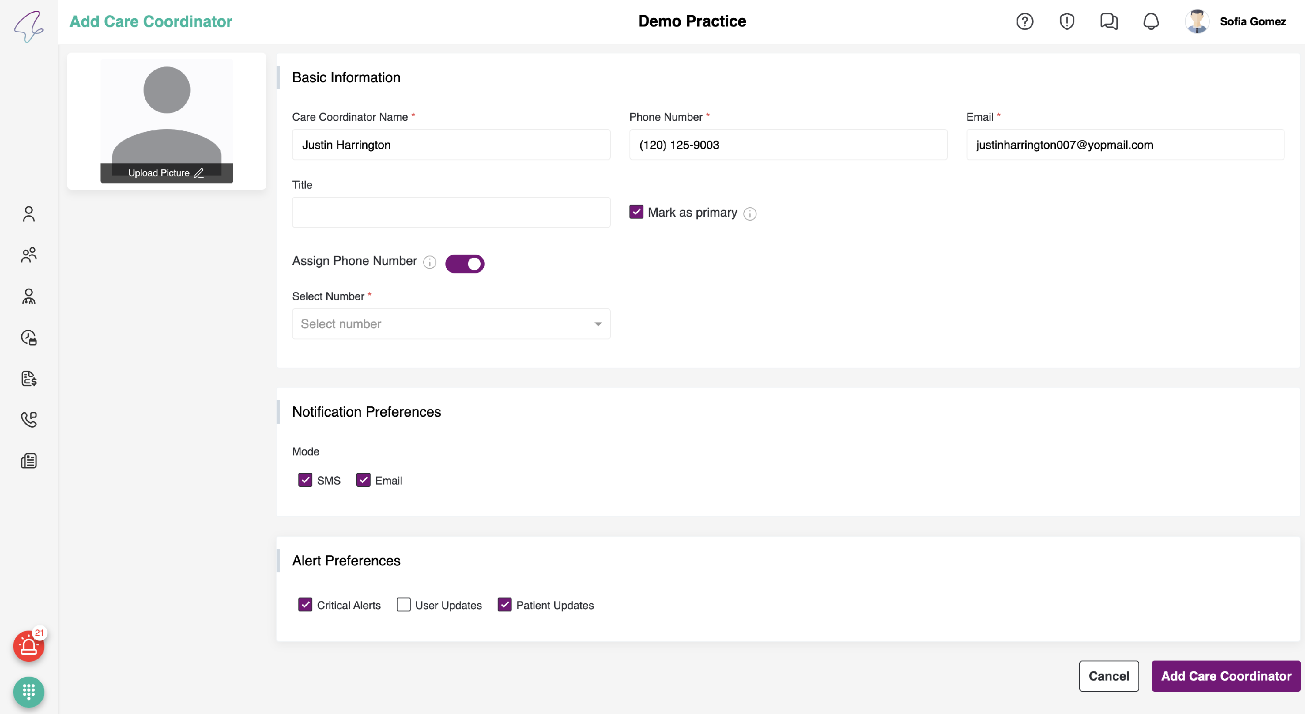Click Upload Picture on avatar

(x=166, y=173)
